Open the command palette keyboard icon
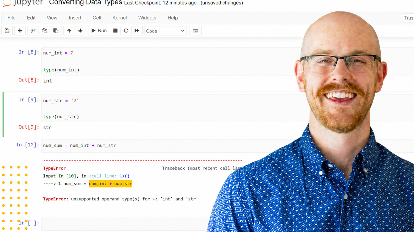This screenshot has height=232, width=414. [195, 31]
